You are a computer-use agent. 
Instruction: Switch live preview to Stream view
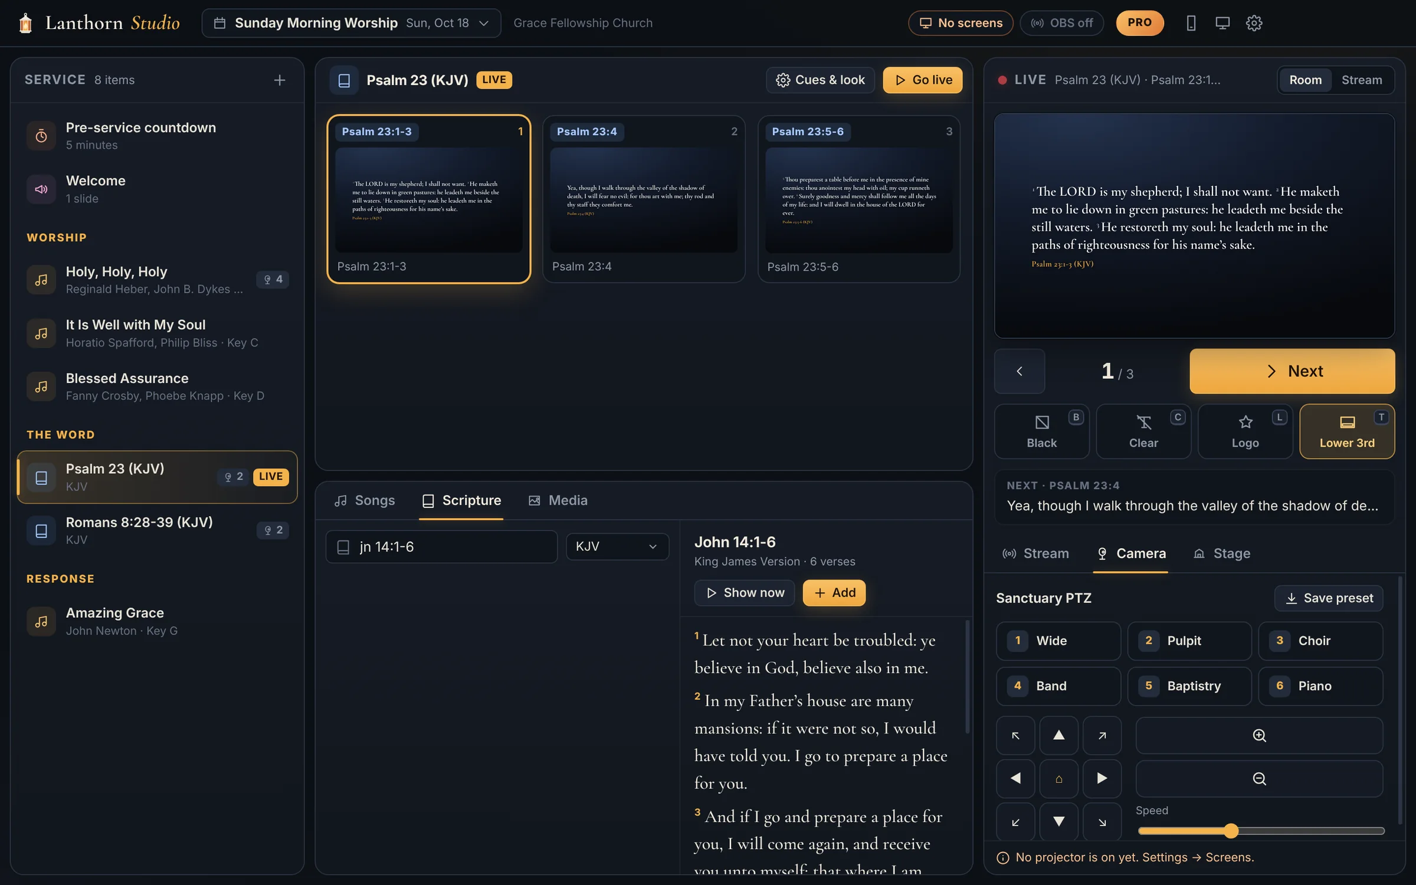tap(1361, 80)
